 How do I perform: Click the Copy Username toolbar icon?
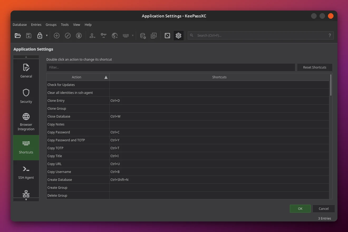(x=92, y=36)
